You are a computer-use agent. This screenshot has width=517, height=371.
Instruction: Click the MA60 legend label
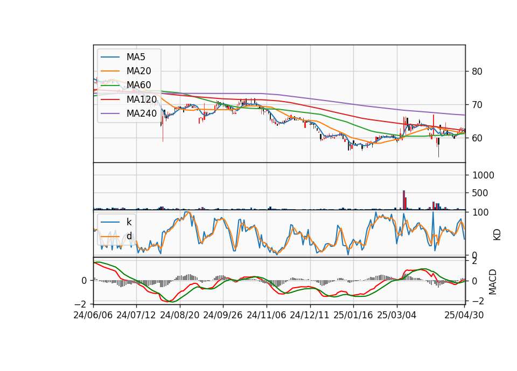tap(139, 85)
